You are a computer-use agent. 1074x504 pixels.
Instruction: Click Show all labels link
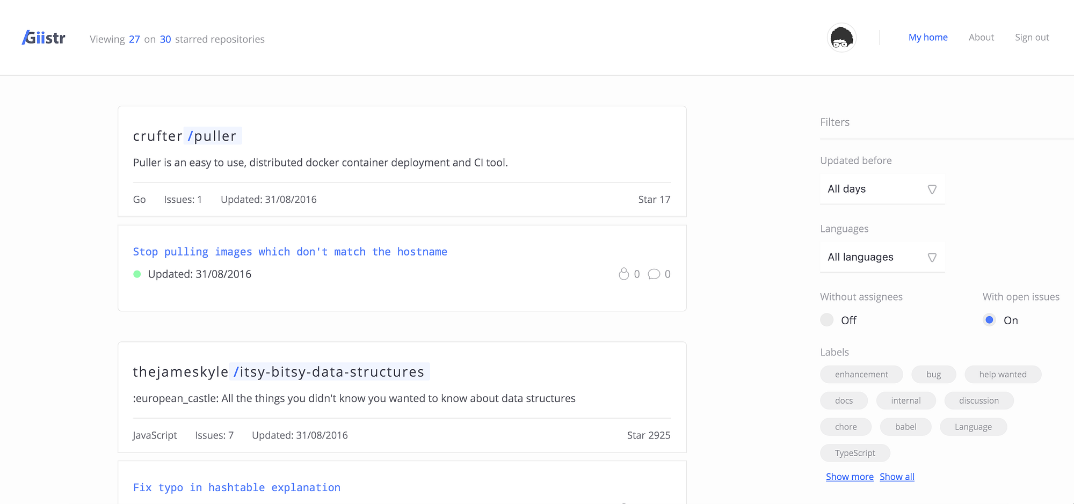[897, 477]
